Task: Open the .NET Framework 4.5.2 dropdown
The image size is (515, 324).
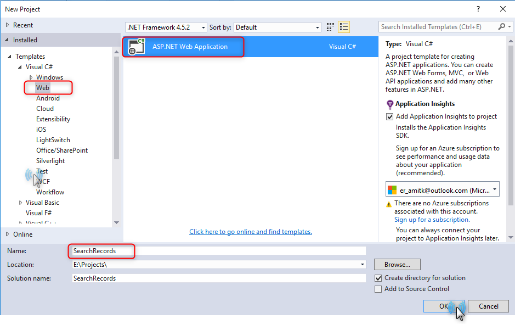Action: [166, 27]
